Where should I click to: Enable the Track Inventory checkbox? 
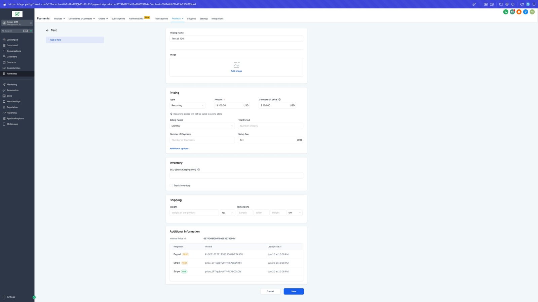171,186
